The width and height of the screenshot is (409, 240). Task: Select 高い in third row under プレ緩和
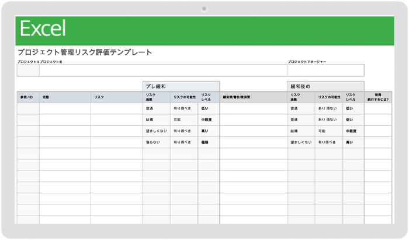tap(209, 131)
